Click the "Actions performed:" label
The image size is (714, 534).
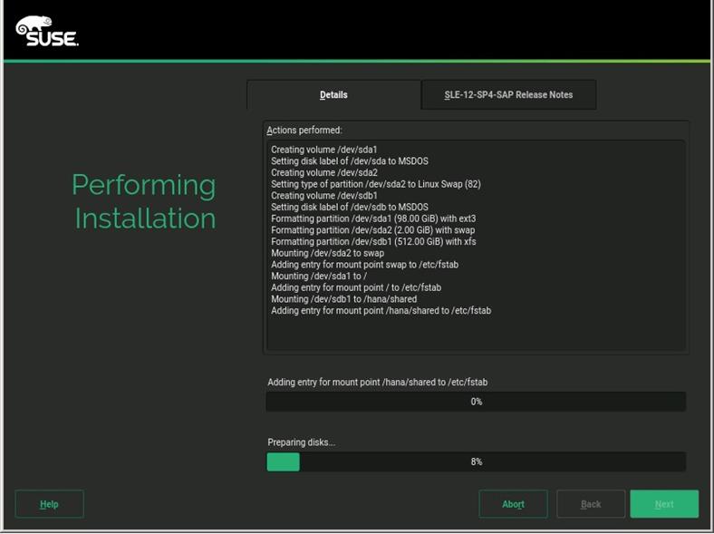304,131
